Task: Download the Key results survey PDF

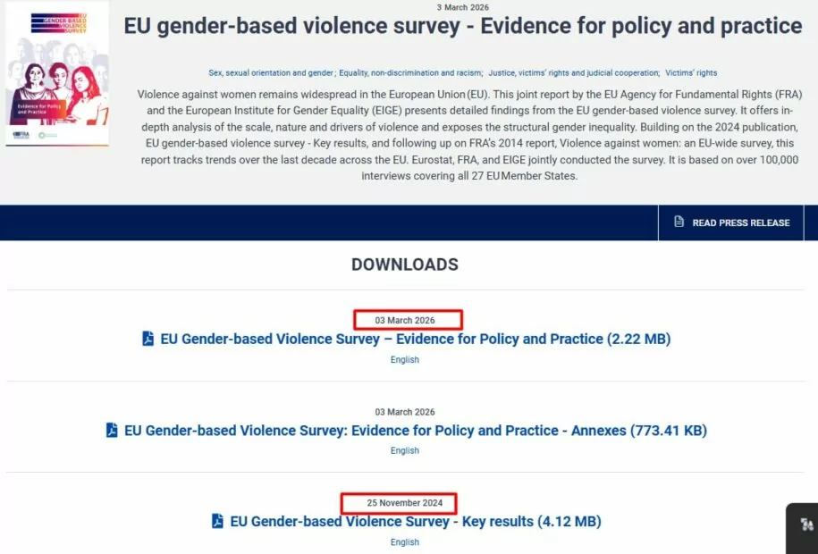Action: [x=415, y=521]
